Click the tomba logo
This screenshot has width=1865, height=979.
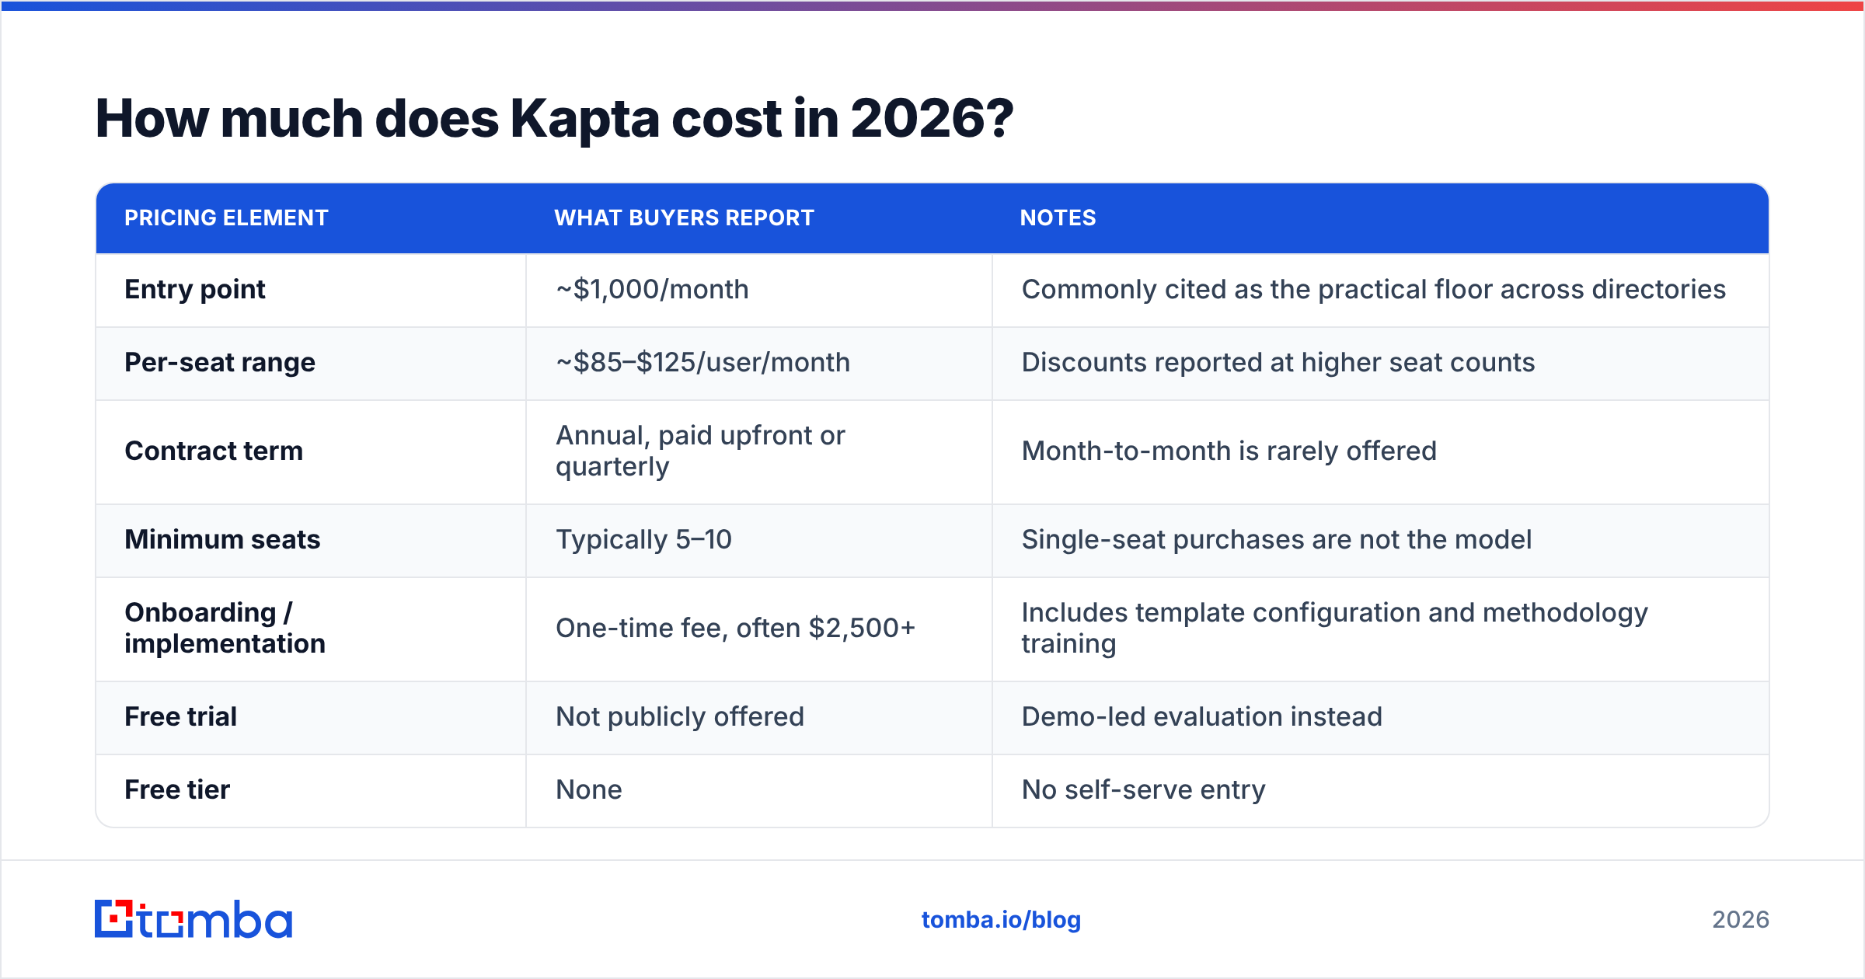pos(193,919)
